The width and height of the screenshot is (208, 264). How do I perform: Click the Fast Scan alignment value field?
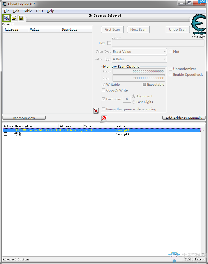(127, 99)
